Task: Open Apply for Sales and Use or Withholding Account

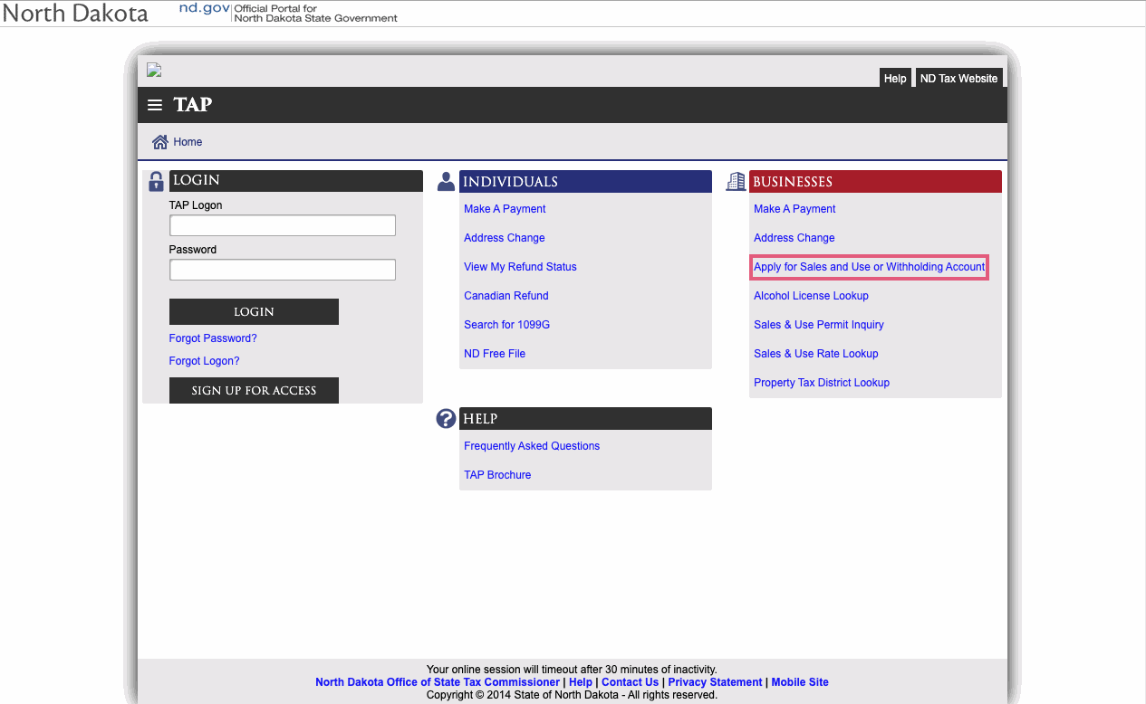Action: [870, 267]
